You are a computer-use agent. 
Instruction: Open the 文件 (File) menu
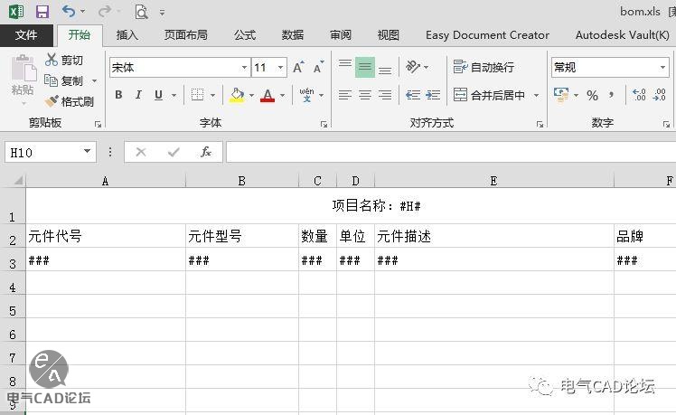pos(26,35)
